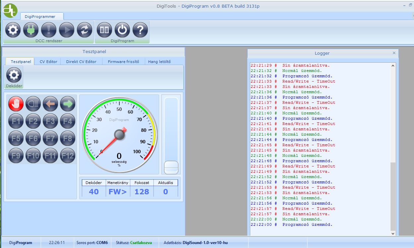This screenshot has width=414, height=248.
Task: Minimize the DigiTools window
Action: (405, 6)
